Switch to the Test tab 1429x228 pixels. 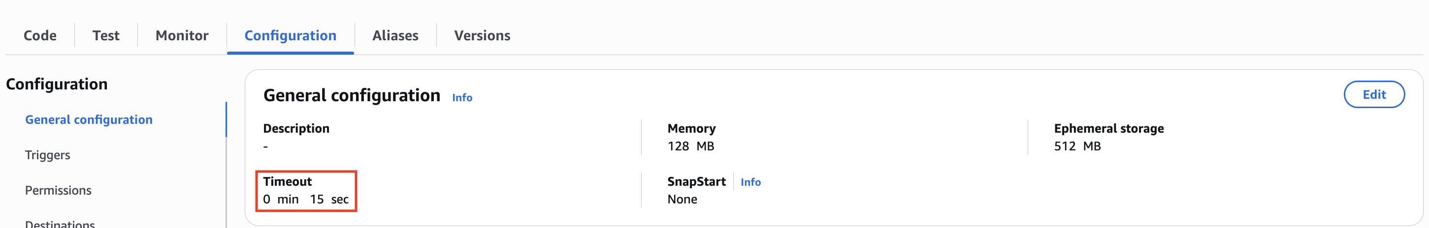click(105, 35)
